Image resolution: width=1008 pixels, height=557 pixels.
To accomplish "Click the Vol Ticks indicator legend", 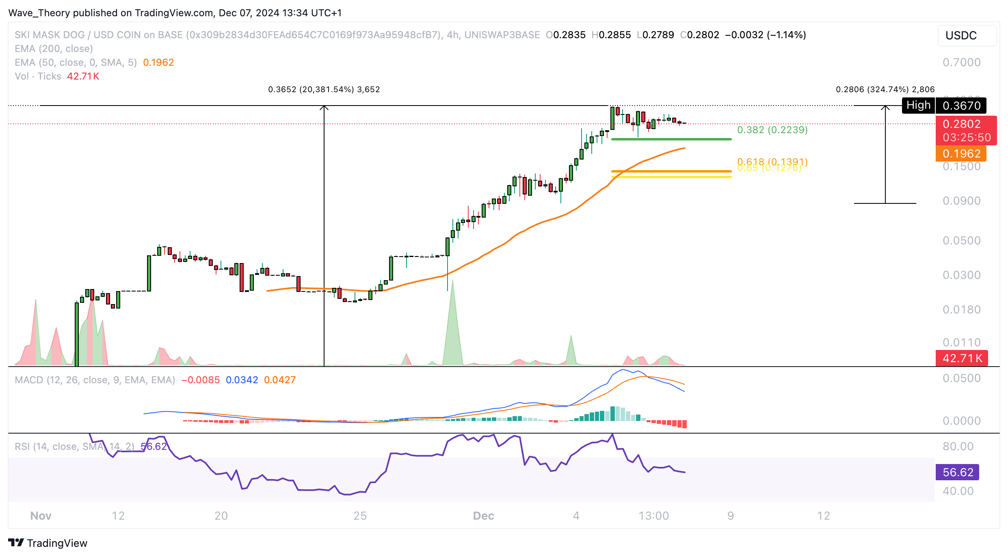I will [38, 76].
